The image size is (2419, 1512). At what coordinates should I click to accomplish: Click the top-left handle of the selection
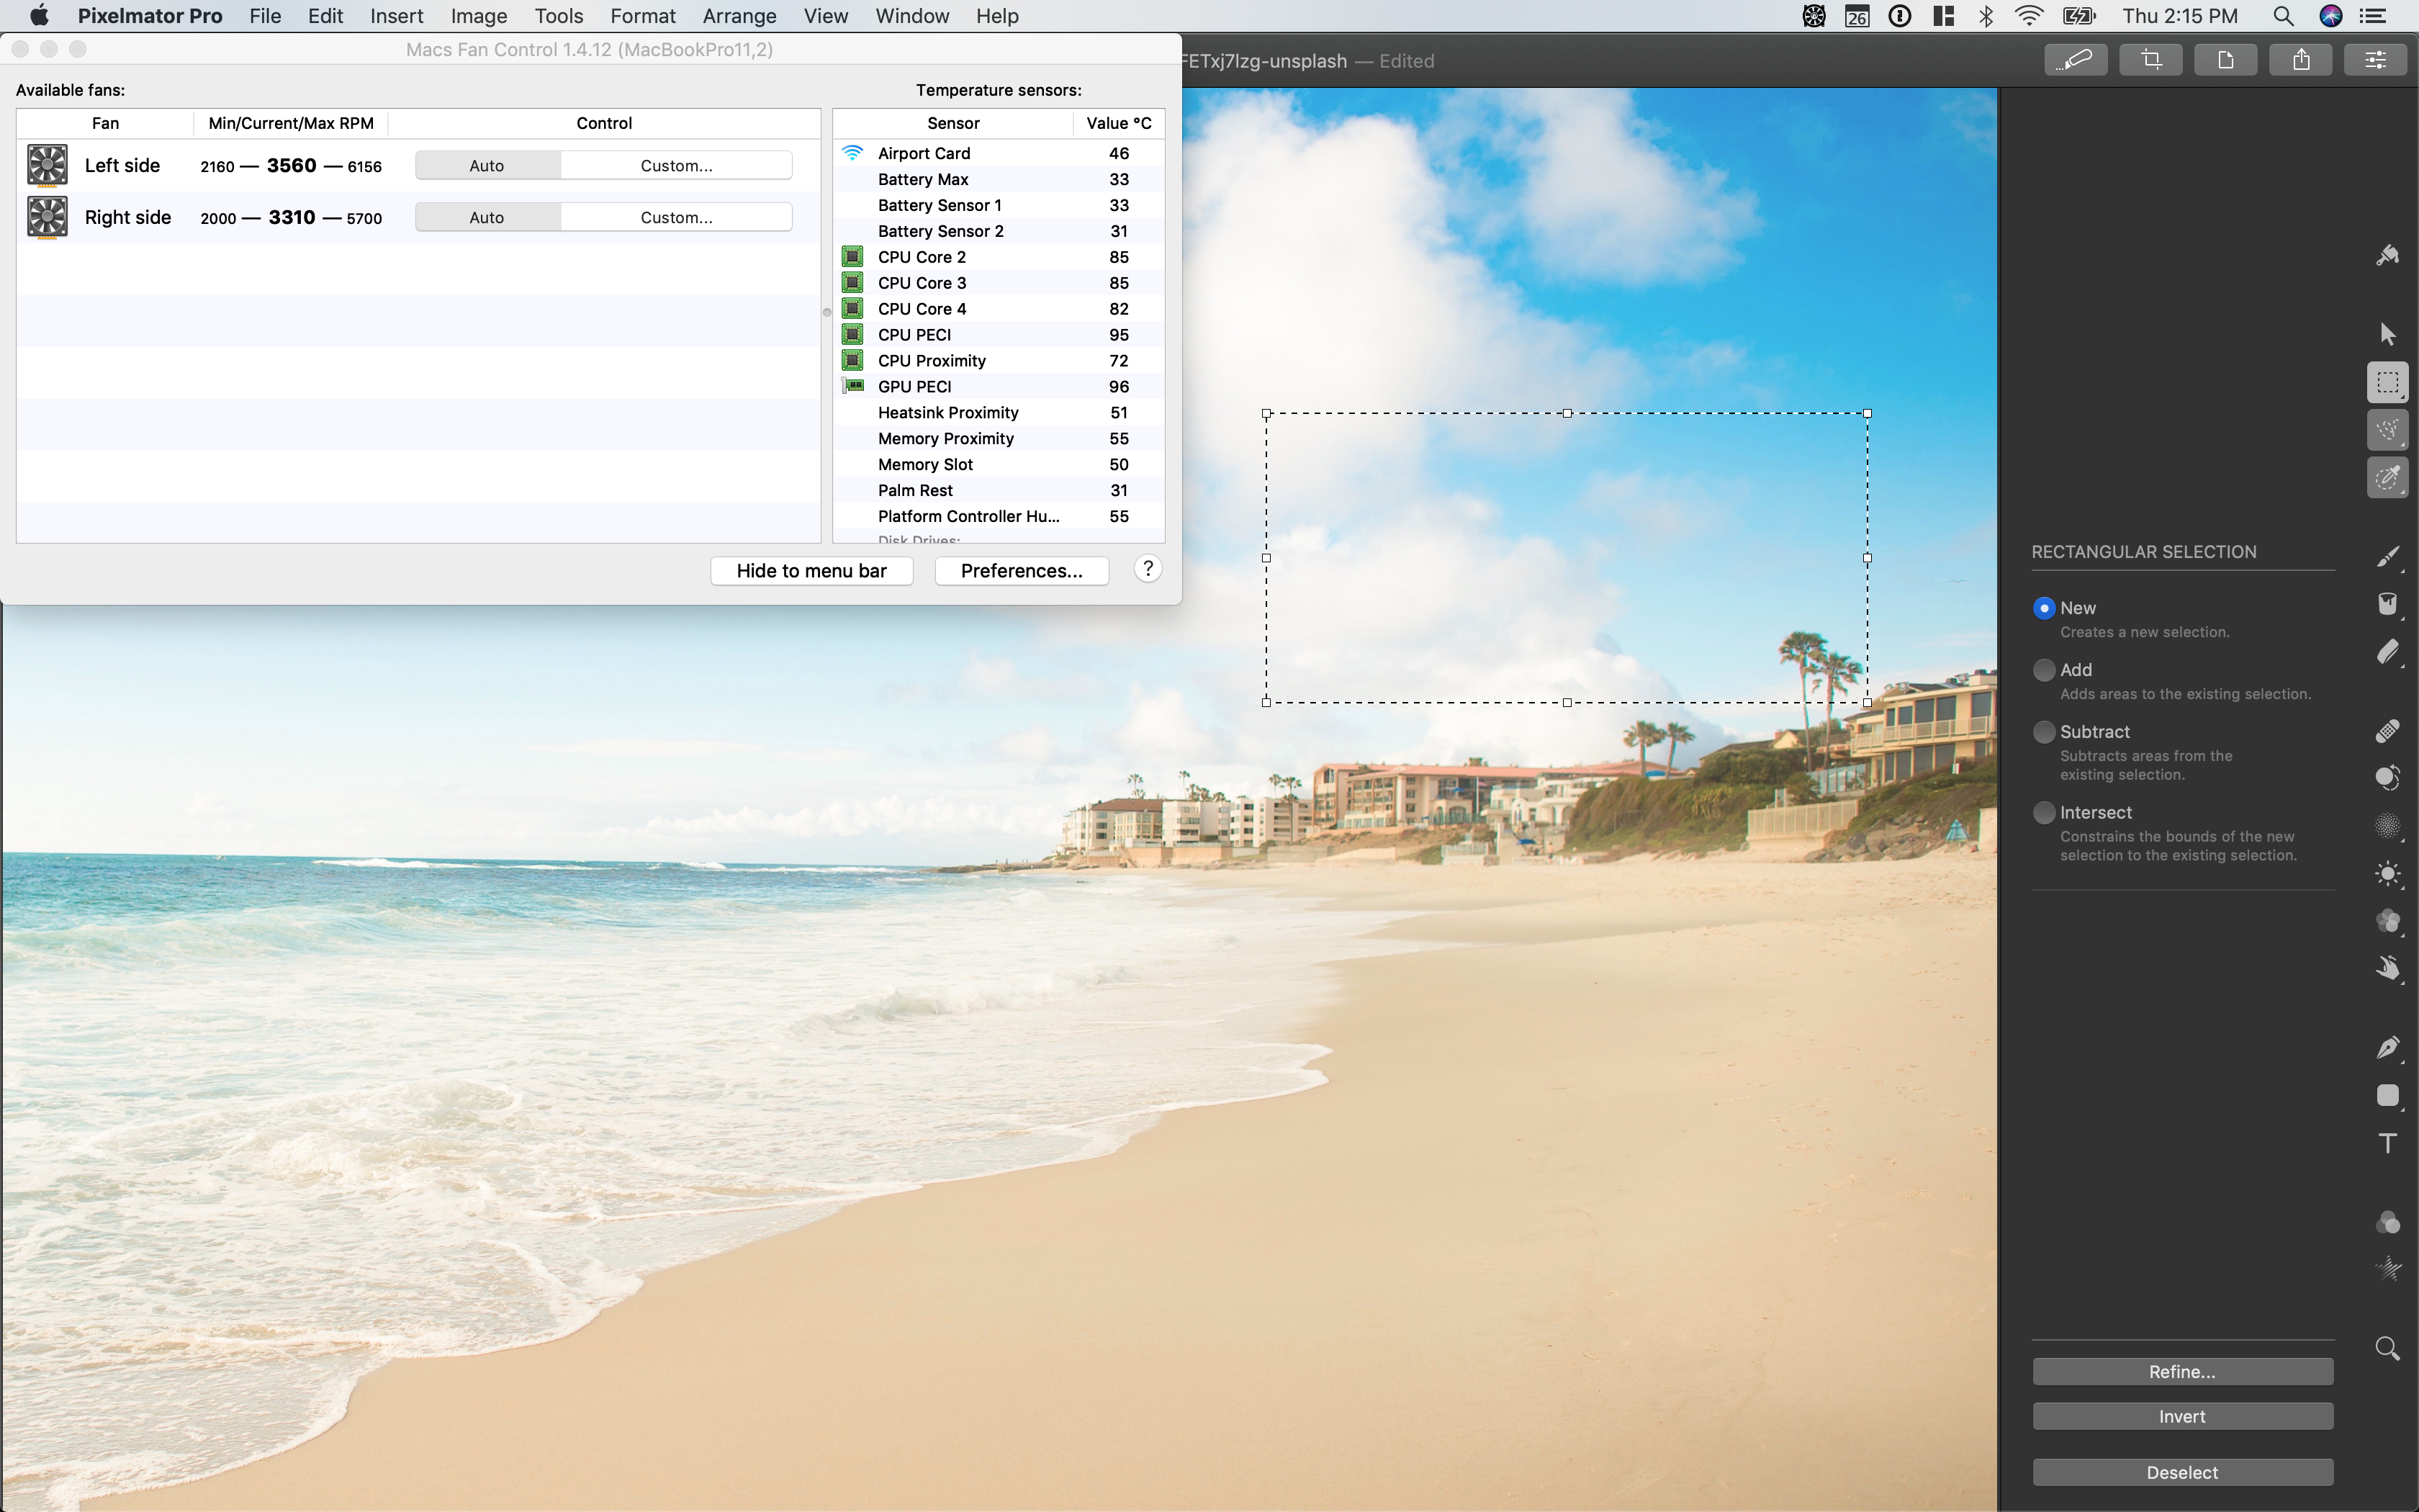(x=1266, y=413)
